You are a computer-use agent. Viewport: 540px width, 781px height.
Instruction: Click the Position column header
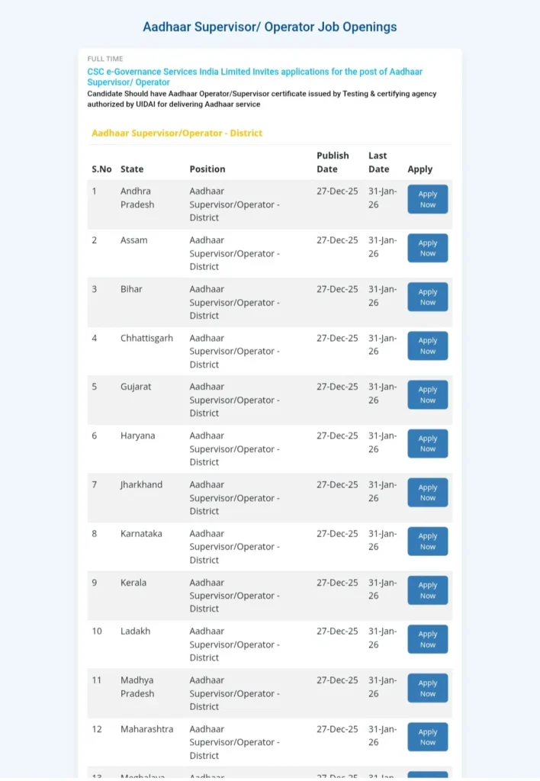(207, 169)
